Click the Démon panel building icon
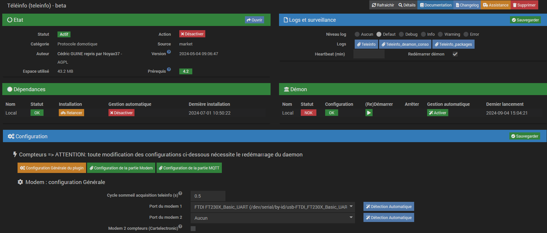The image size is (547, 233). pos(286,89)
